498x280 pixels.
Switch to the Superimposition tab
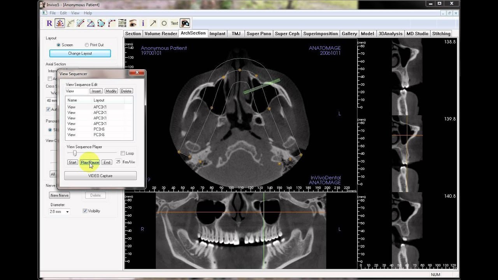(x=321, y=34)
